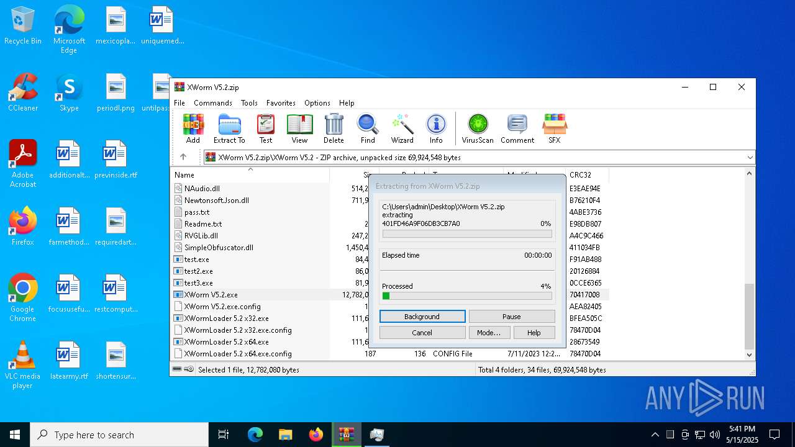795x447 pixels.
Task: Open Task View on taskbar
Action: tap(224, 435)
